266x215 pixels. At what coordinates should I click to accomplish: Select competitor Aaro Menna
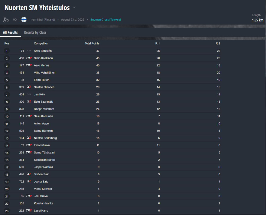[x=42, y=65]
